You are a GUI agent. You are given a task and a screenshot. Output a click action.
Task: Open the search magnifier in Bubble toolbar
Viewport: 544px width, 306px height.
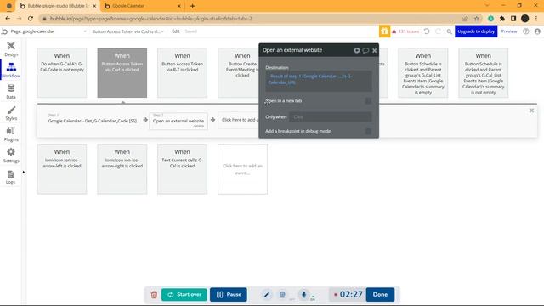click(x=450, y=31)
